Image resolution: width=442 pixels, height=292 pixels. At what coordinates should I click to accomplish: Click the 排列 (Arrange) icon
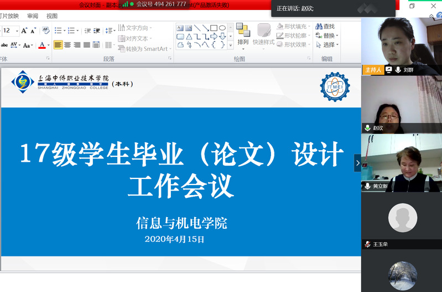point(243,34)
